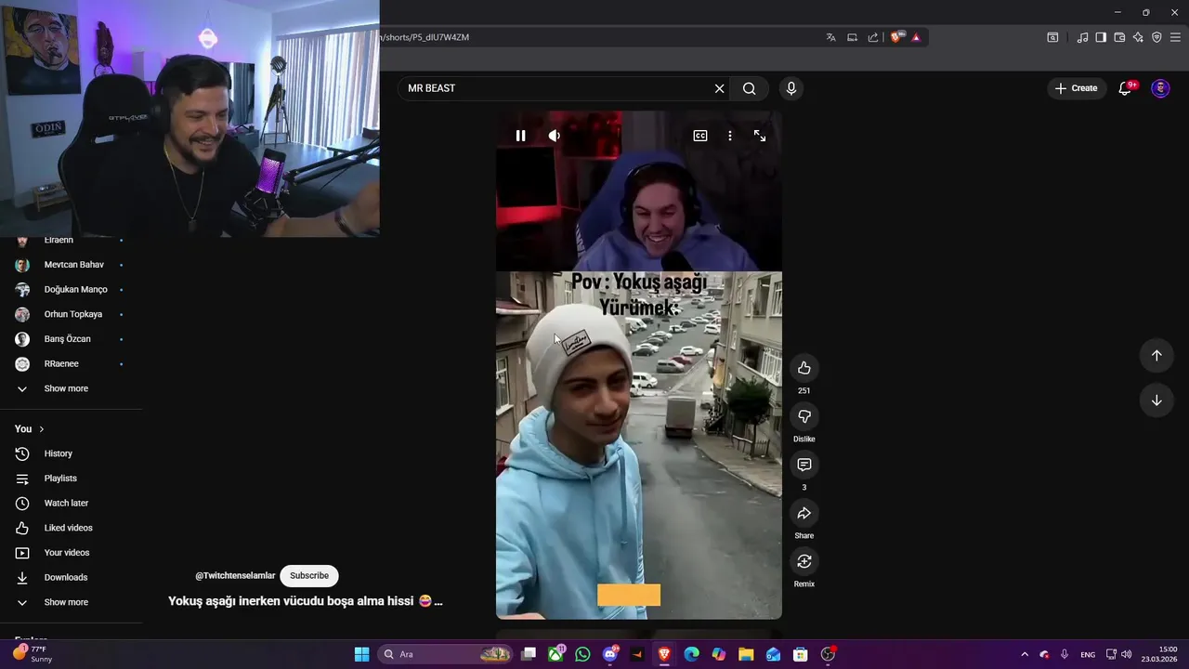The width and height of the screenshot is (1189, 669).
Task: Open WhatsApp from the taskbar
Action: [582, 654]
